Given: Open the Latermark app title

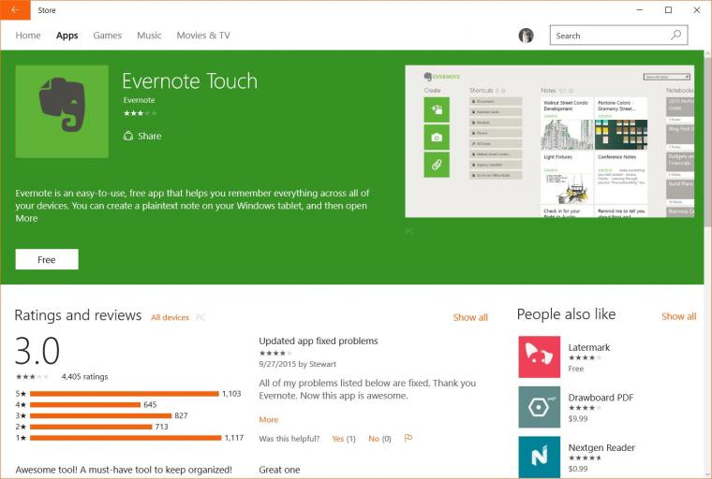Looking at the screenshot, I should (589, 347).
